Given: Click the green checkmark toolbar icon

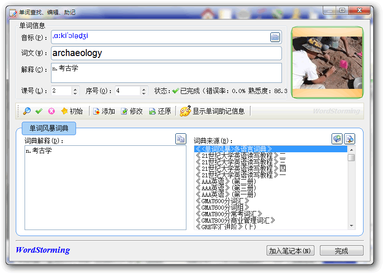Looking at the screenshot, I should [x=39, y=111].
